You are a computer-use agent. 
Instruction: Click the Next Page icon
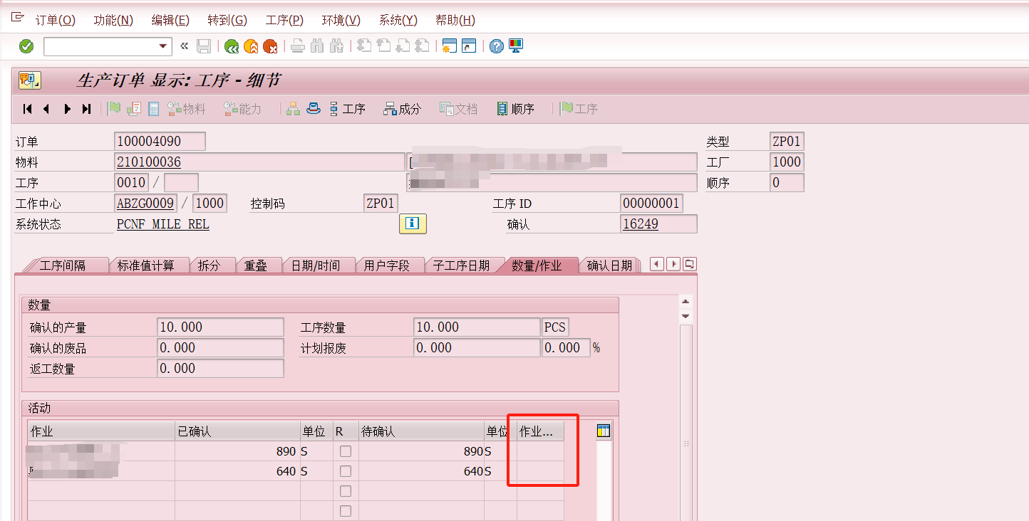coord(403,46)
